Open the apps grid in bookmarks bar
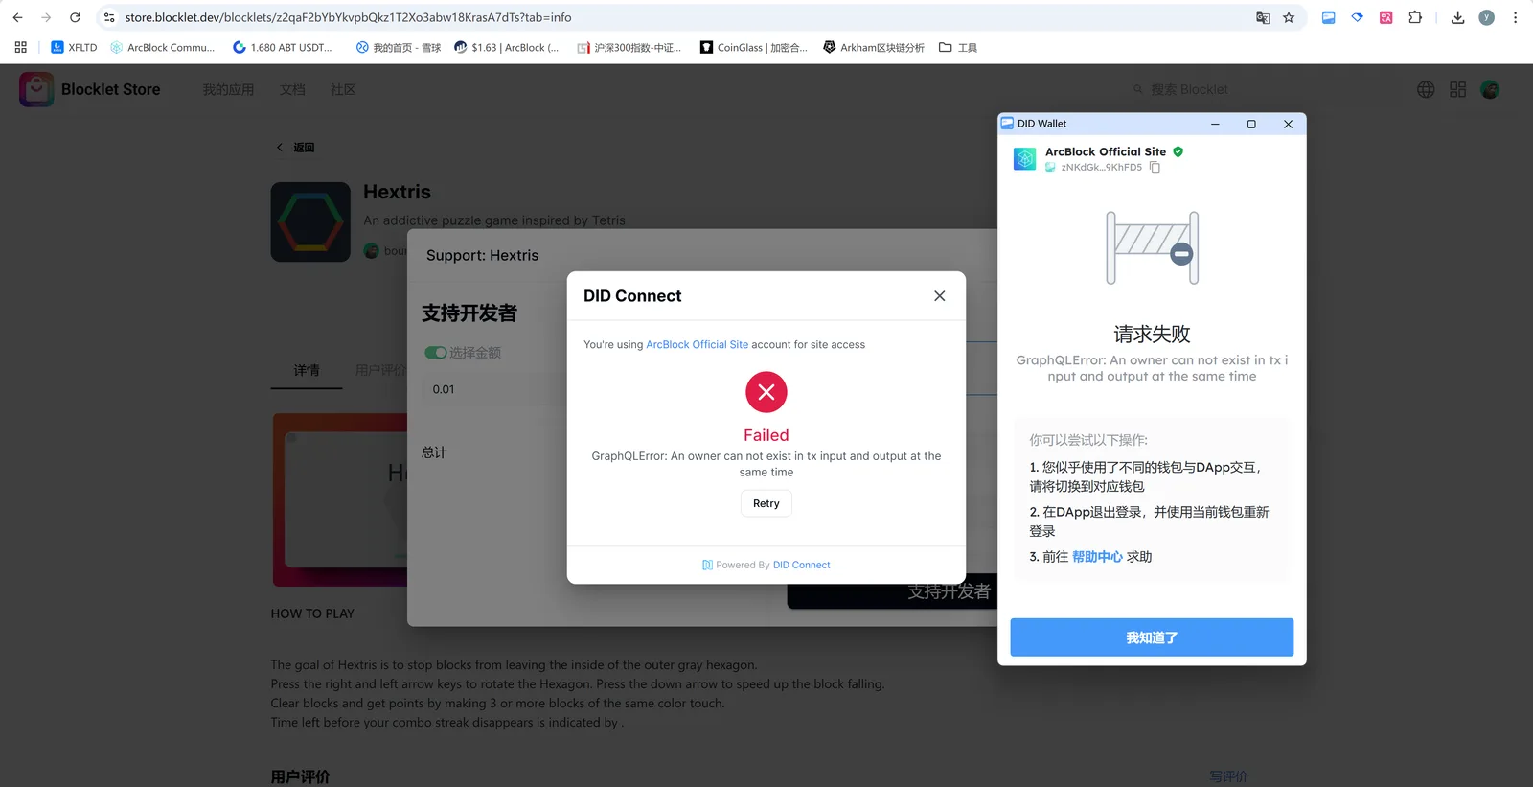The image size is (1533, 787). point(20,47)
